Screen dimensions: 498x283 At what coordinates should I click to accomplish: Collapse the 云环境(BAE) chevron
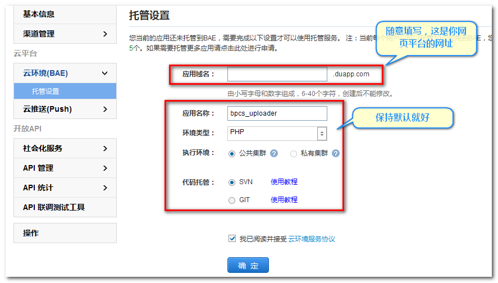pyautogui.click(x=105, y=74)
